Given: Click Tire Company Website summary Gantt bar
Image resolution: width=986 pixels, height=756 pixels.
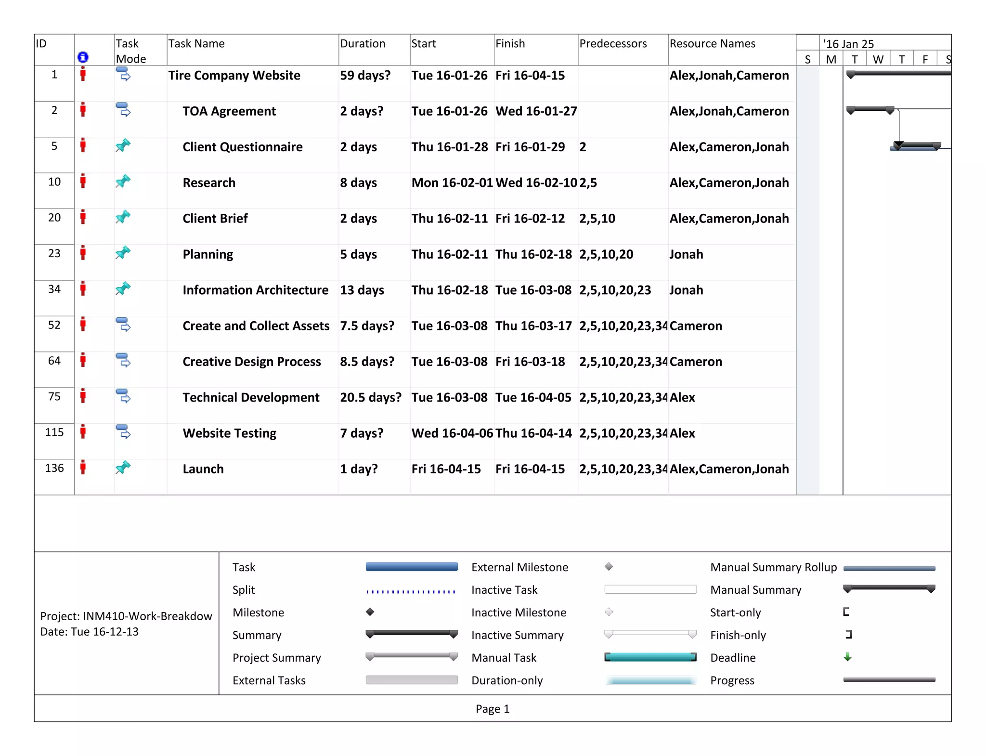Looking at the screenshot, I should (x=898, y=74).
